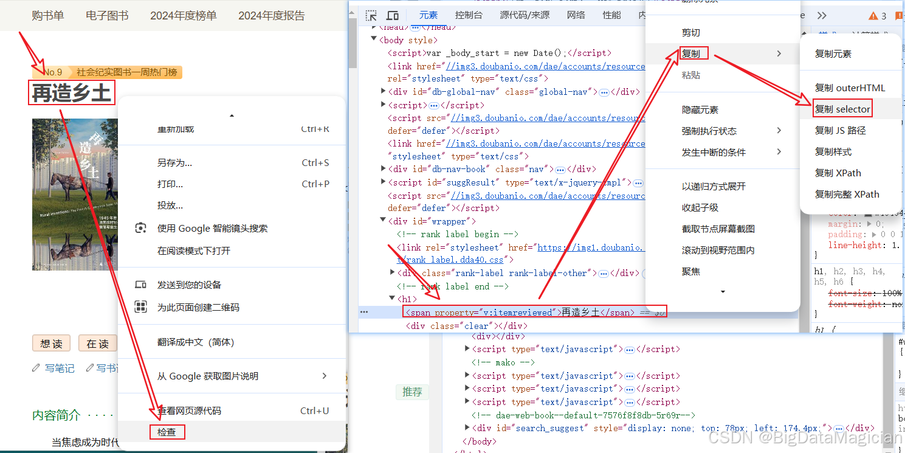Image resolution: width=905 pixels, height=453 pixels.
Task: Select the span v:itemreviewed code line
Action: click(x=535, y=312)
